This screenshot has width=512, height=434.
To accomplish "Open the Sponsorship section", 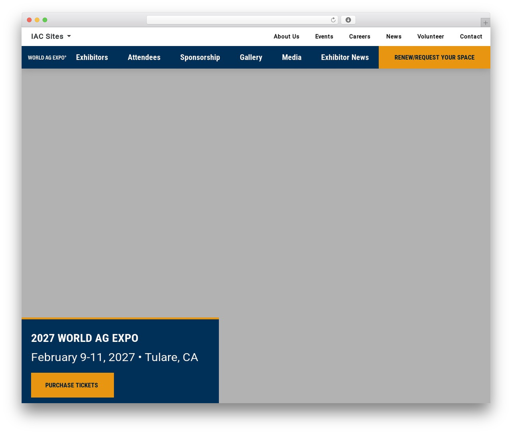I will click(200, 57).
